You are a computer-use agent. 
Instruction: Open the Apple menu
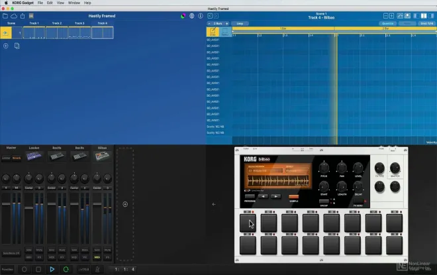click(x=6, y=3)
